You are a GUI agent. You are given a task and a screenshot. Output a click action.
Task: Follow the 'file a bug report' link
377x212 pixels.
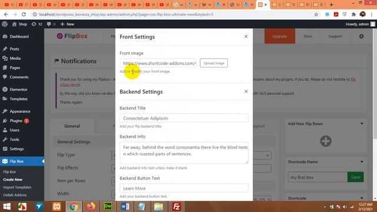coord(353,79)
